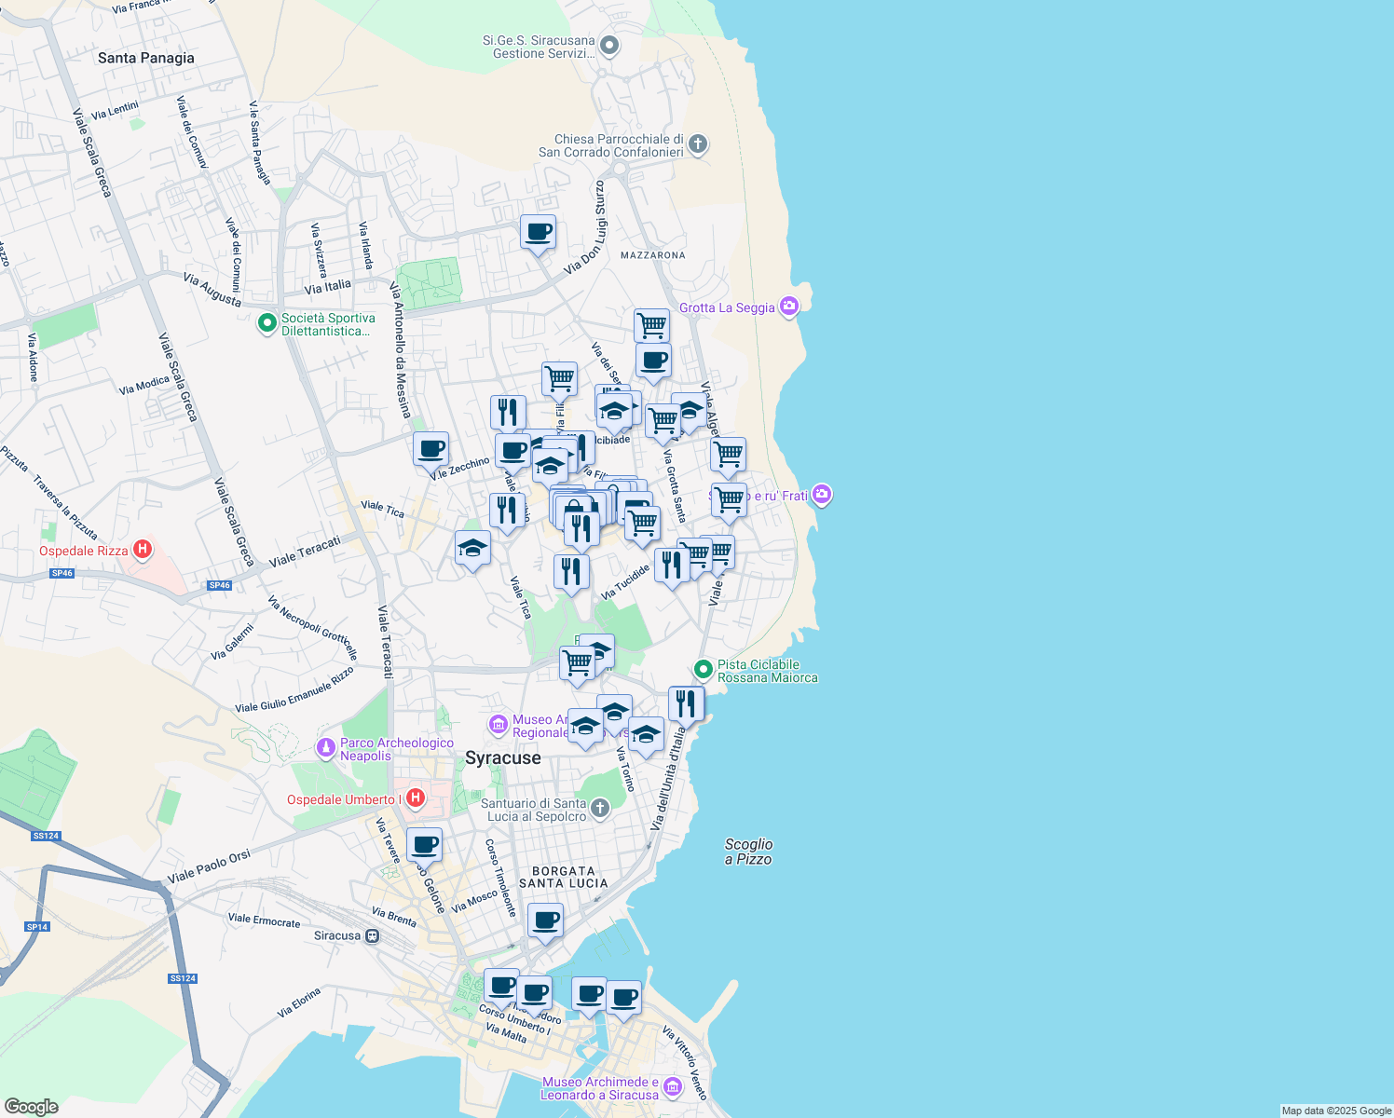Open the school marker left of Viale Tica
Viewport: 1394px width, 1118px height.
[472, 548]
